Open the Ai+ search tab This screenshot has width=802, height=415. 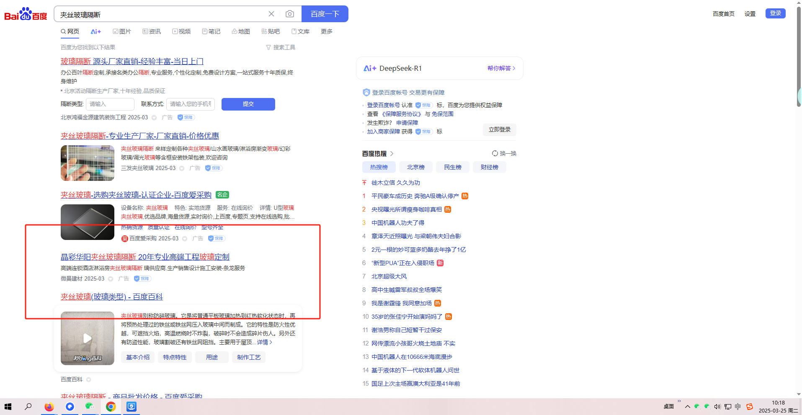(x=96, y=31)
